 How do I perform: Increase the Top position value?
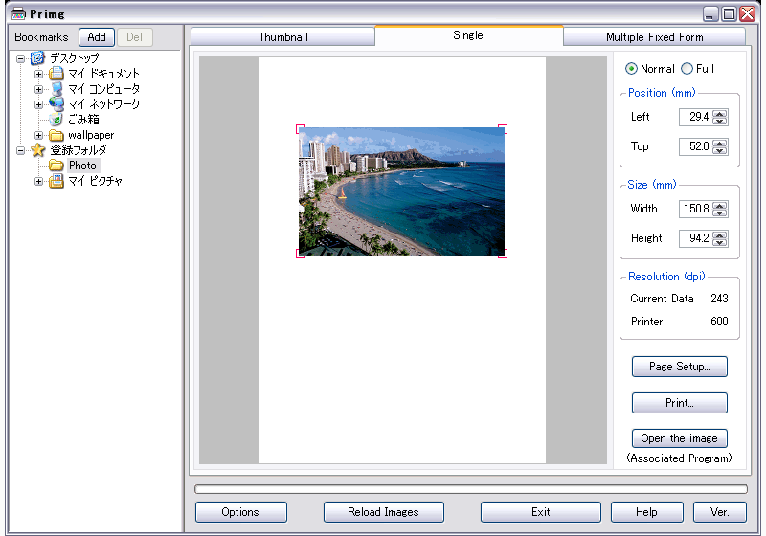(x=720, y=143)
